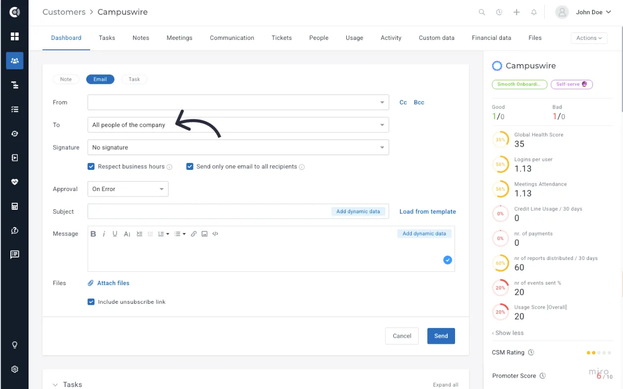Set the CSM Rating dots
The width and height of the screenshot is (623, 389).
click(599, 353)
